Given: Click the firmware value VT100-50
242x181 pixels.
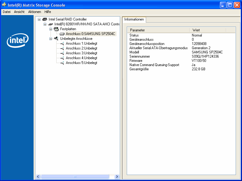Looking at the screenshot, I should tap(199, 61).
